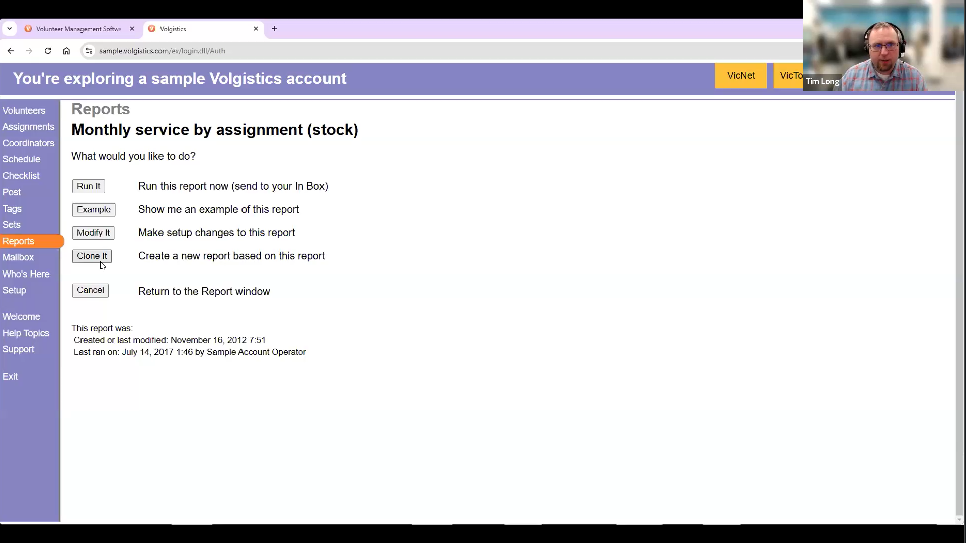The width and height of the screenshot is (966, 543).
Task: Expand the tab search dropdown arrow
Action: 9,29
